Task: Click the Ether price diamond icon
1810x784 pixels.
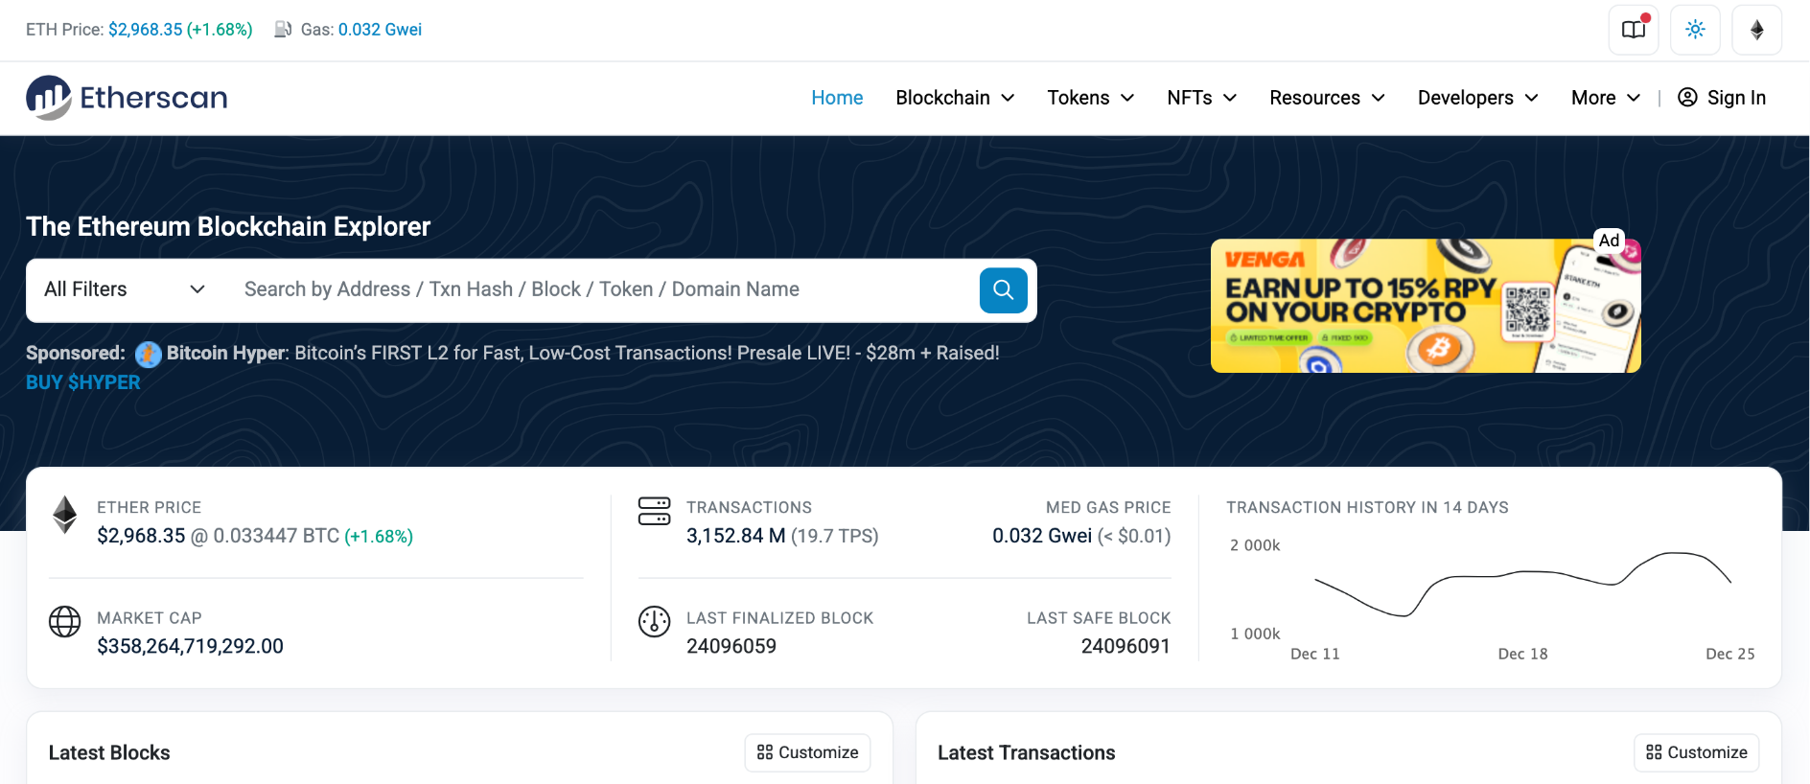Action: 64,515
